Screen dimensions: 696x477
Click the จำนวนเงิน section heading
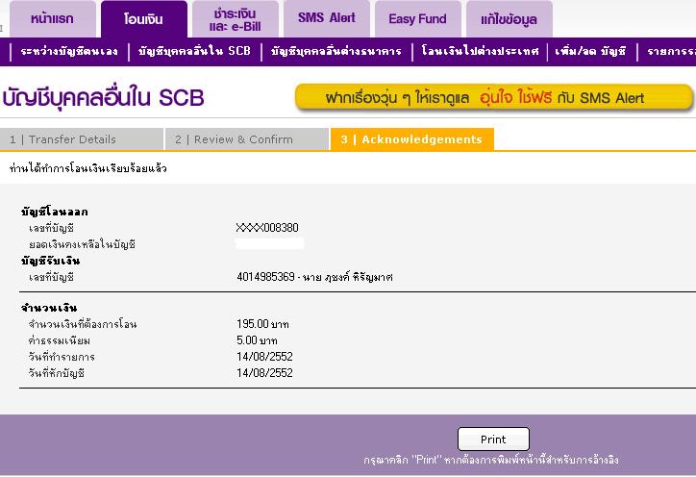(x=49, y=308)
